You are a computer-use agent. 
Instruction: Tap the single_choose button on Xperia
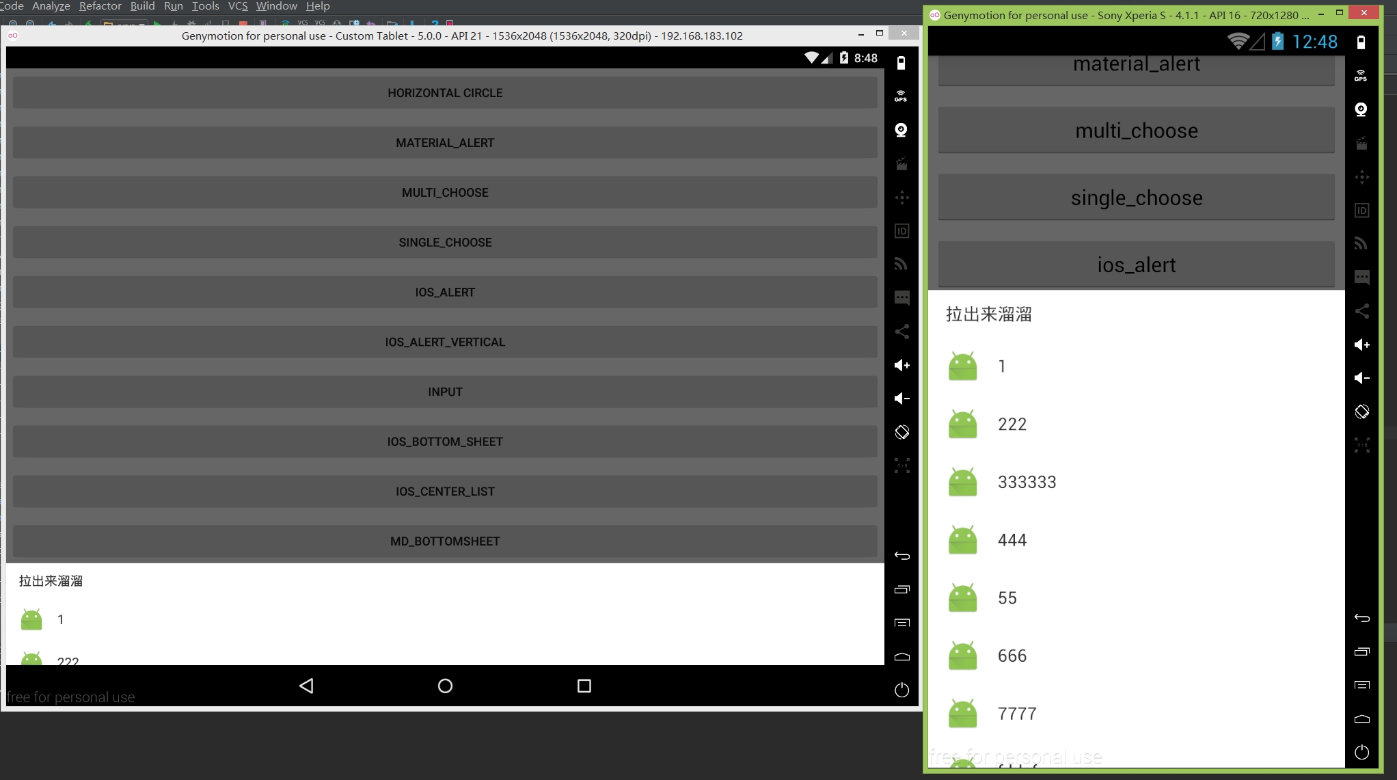(x=1136, y=198)
